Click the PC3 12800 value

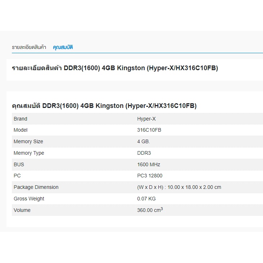(149, 176)
